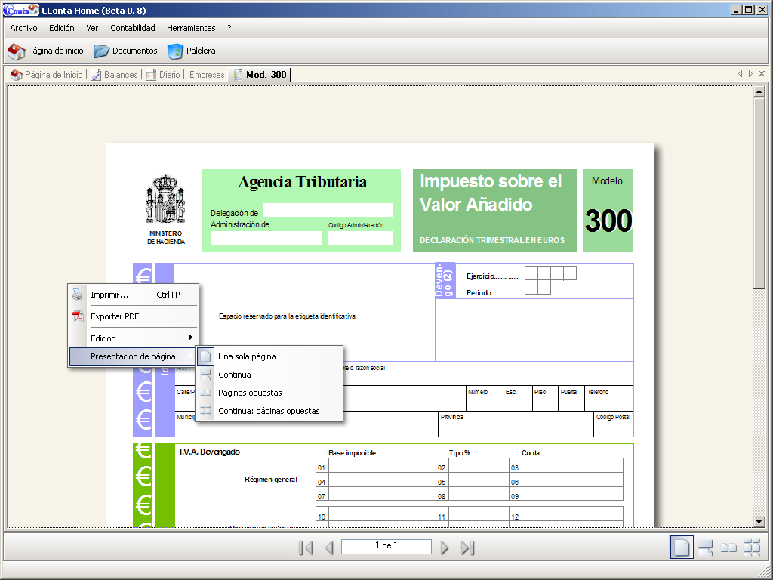Toggle facing pages view in bottom bar
773x580 pixels.
(x=728, y=548)
